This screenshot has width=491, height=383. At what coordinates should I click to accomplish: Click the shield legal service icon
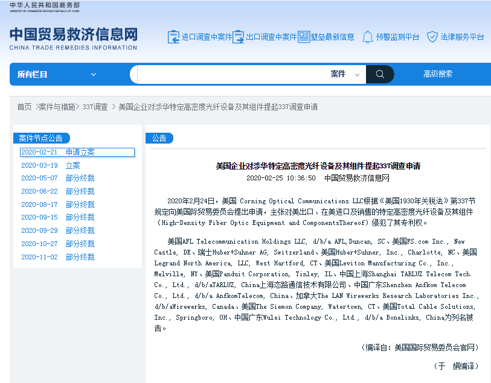click(432, 37)
